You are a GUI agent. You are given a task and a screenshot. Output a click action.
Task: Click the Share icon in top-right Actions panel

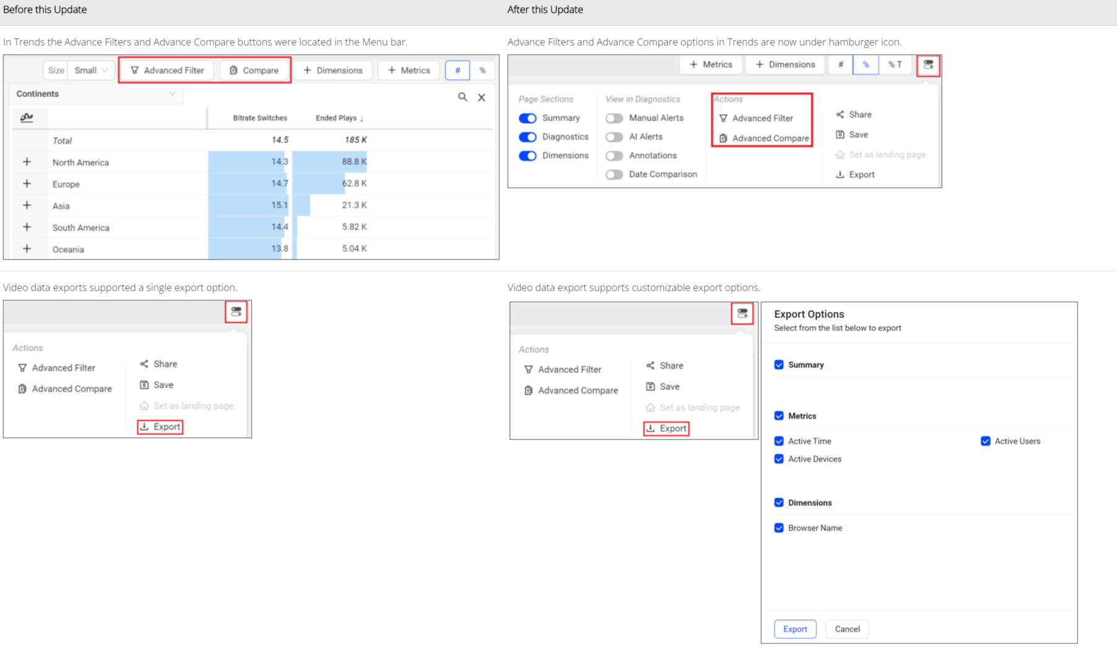[x=840, y=114]
